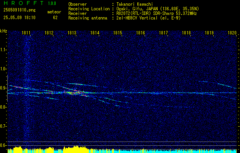Click time marker 1811

coord(26,33)
